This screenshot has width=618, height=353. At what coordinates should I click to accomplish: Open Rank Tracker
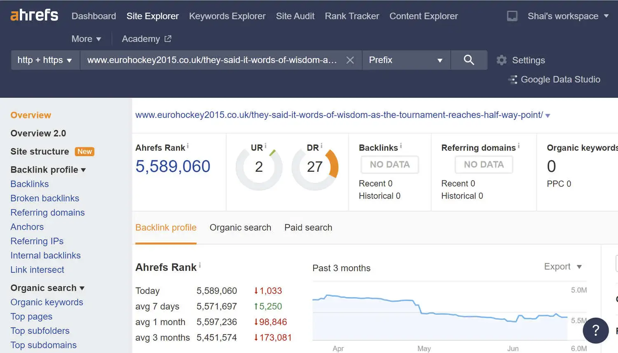point(352,16)
